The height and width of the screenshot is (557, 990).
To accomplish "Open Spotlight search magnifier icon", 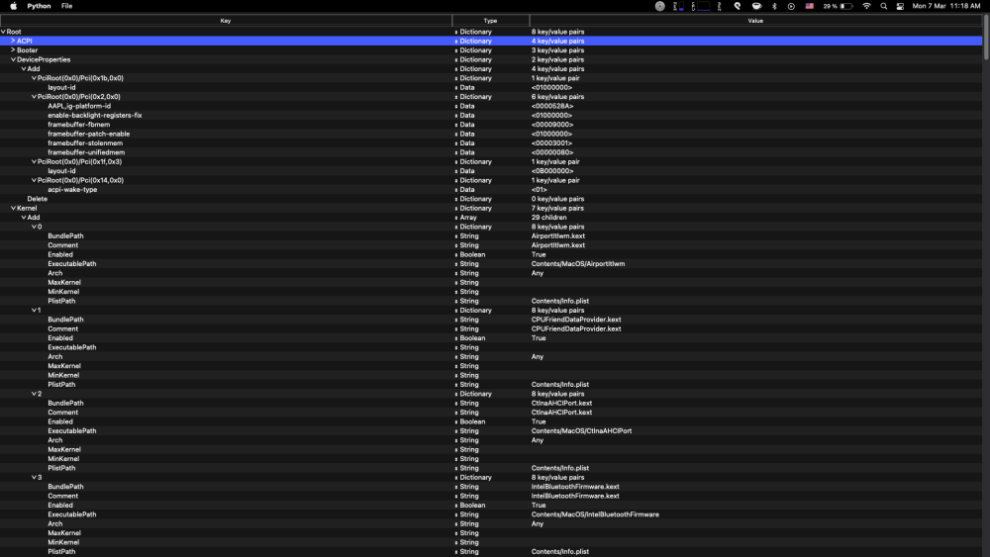I will (x=884, y=6).
